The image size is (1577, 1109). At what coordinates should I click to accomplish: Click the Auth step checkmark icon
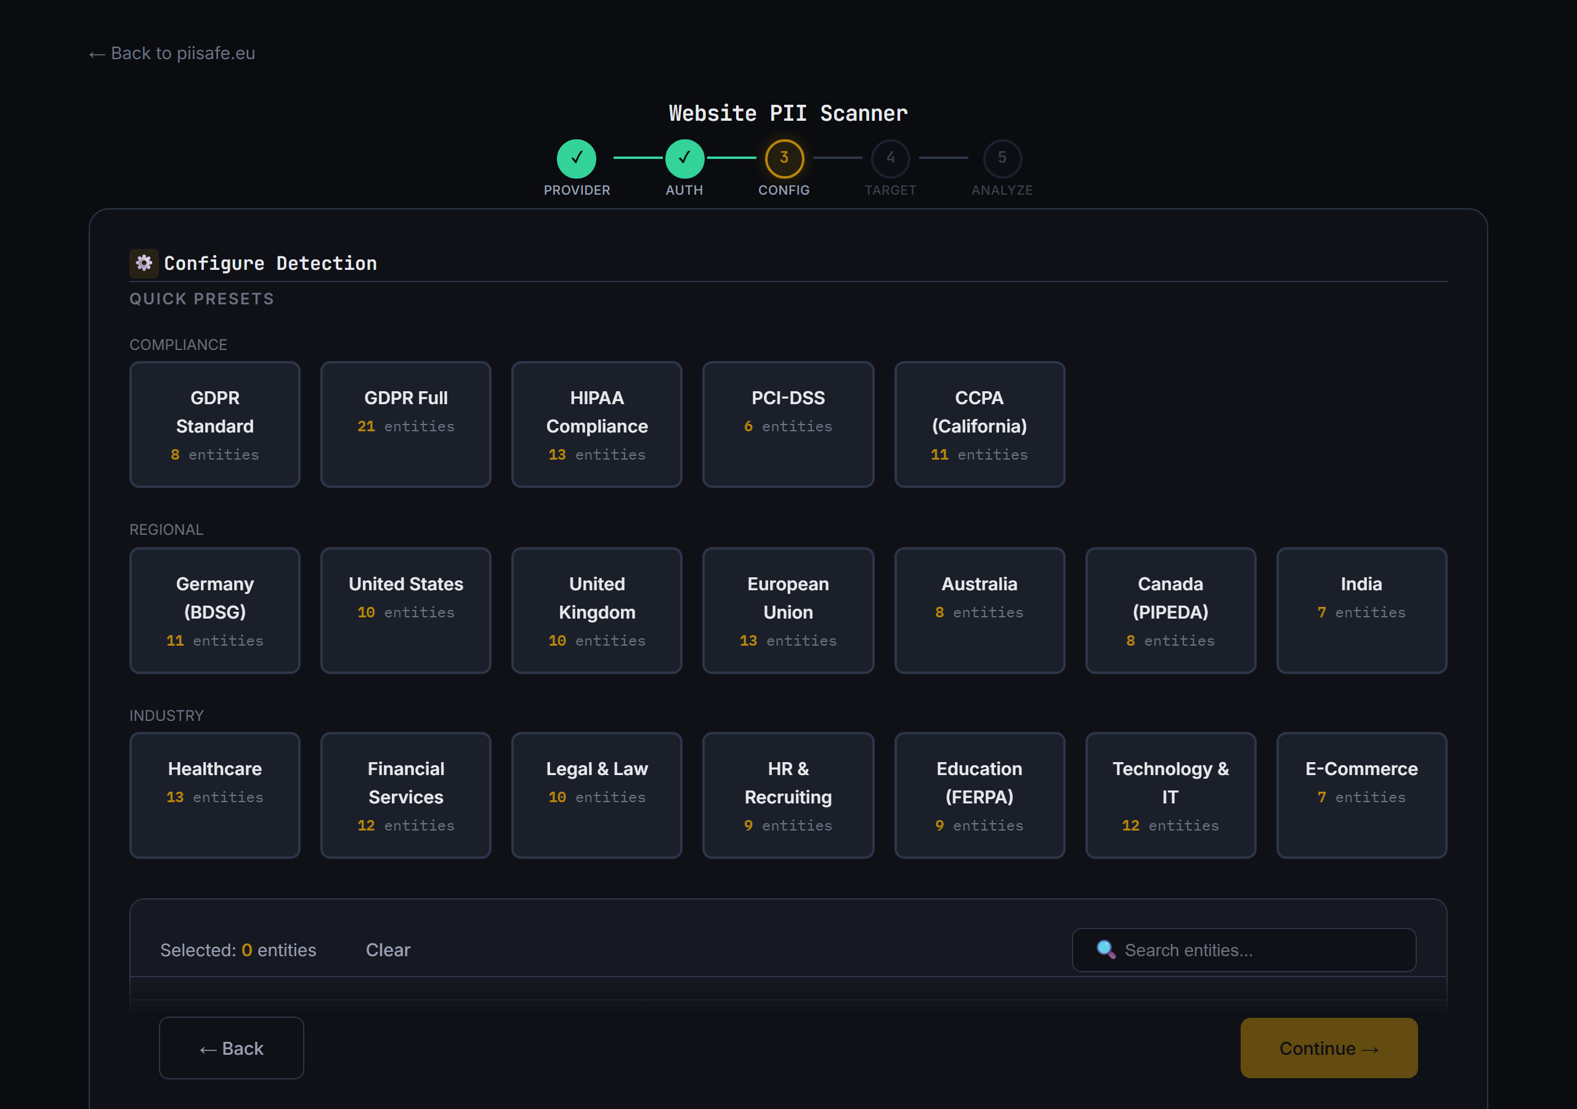point(684,158)
